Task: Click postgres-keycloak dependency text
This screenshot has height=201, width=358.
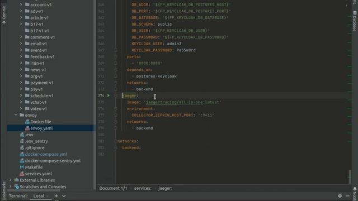Action: pos(157,76)
